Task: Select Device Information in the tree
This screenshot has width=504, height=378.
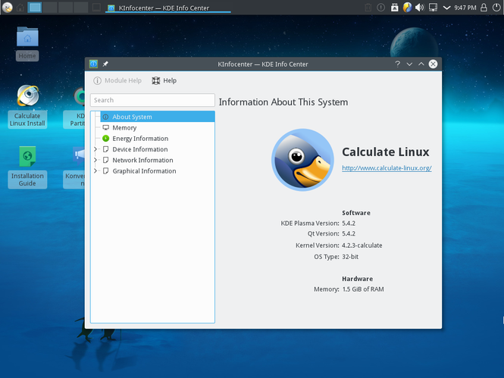Action: (x=139, y=149)
